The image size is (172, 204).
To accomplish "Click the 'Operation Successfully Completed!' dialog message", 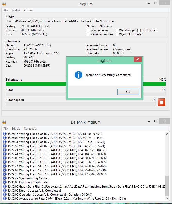I will pyautogui.click(x=108, y=75).
